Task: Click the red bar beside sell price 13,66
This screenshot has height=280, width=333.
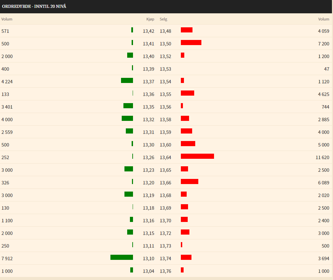Action: [189, 182]
